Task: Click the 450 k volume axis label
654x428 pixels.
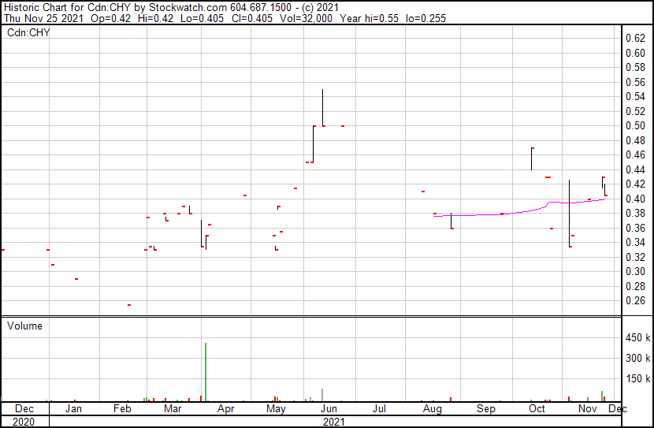Action: pos(637,337)
